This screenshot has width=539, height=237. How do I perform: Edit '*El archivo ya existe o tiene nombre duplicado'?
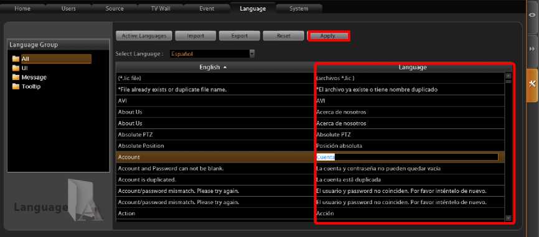[410, 89]
